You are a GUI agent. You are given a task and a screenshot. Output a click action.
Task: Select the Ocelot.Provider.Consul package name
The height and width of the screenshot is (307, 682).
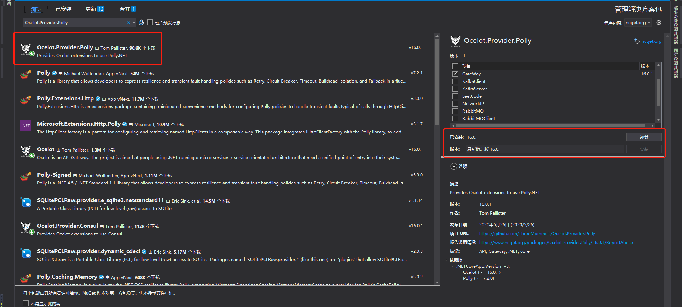pos(68,226)
